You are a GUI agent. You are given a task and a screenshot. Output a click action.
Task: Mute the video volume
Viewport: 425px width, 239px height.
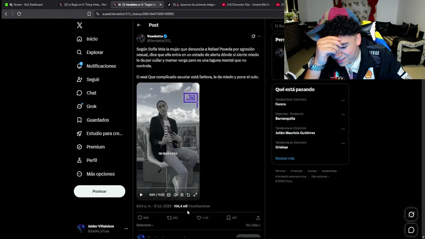tap(176, 195)
